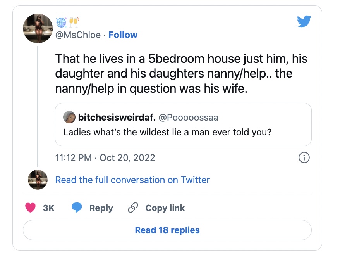This screenshot has height=256, width=340.
Task: Open the small avatar beside the conversation link
Action: point(38,180)
